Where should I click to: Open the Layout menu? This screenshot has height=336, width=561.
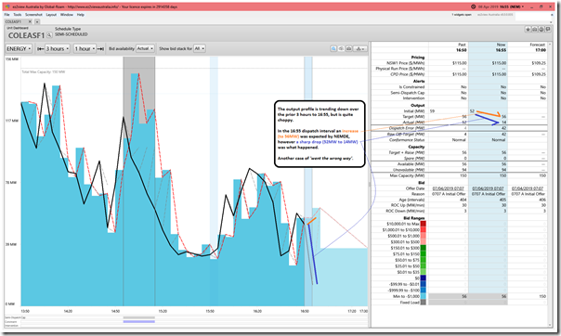[x=51, y=15]
